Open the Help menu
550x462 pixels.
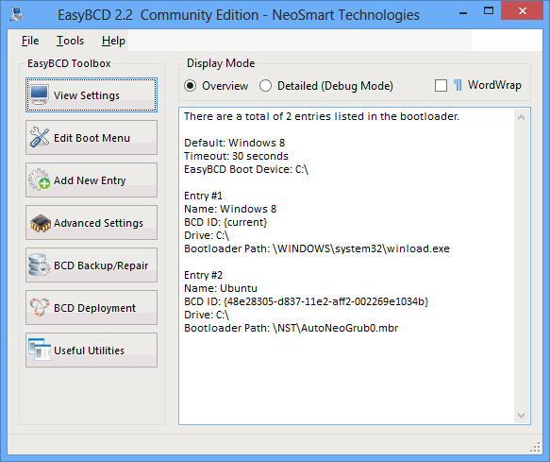point(113,41)
